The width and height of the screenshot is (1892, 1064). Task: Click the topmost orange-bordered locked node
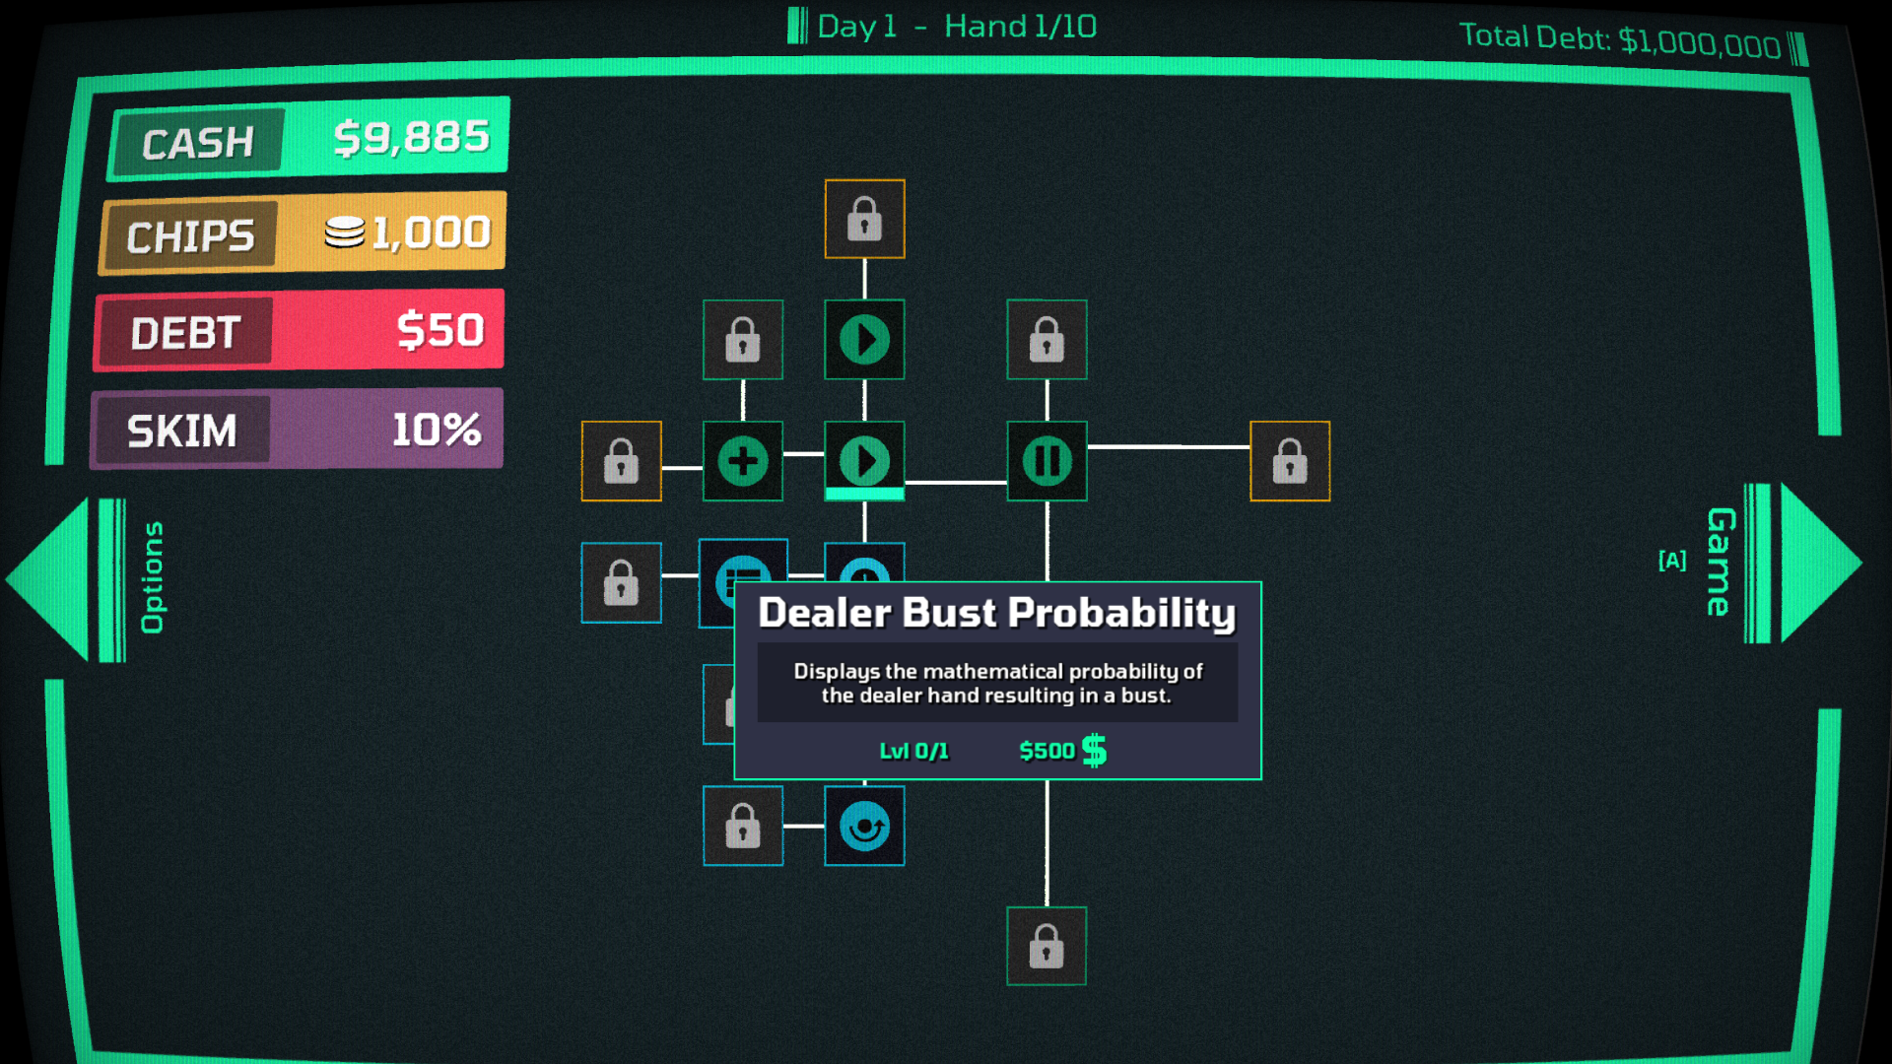point(864,219)
